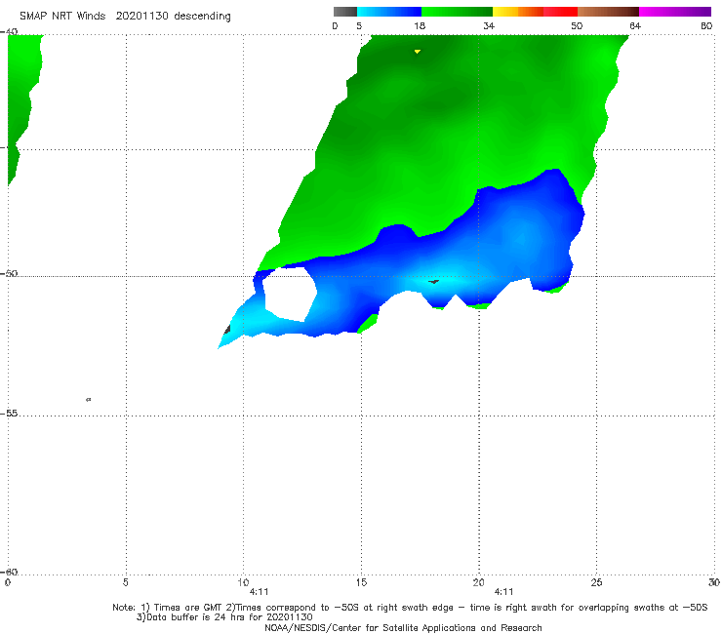The width and height of the screenshot is (722, 634).
Task: Pick the magenta-purple segment of the colorbar
Action: pos(675,12)
